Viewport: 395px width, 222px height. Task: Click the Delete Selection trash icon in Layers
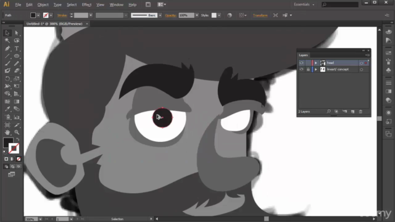coord(360,112)
